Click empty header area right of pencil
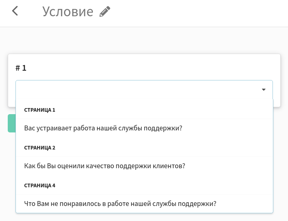288x221 pixels. click(198, 13)
